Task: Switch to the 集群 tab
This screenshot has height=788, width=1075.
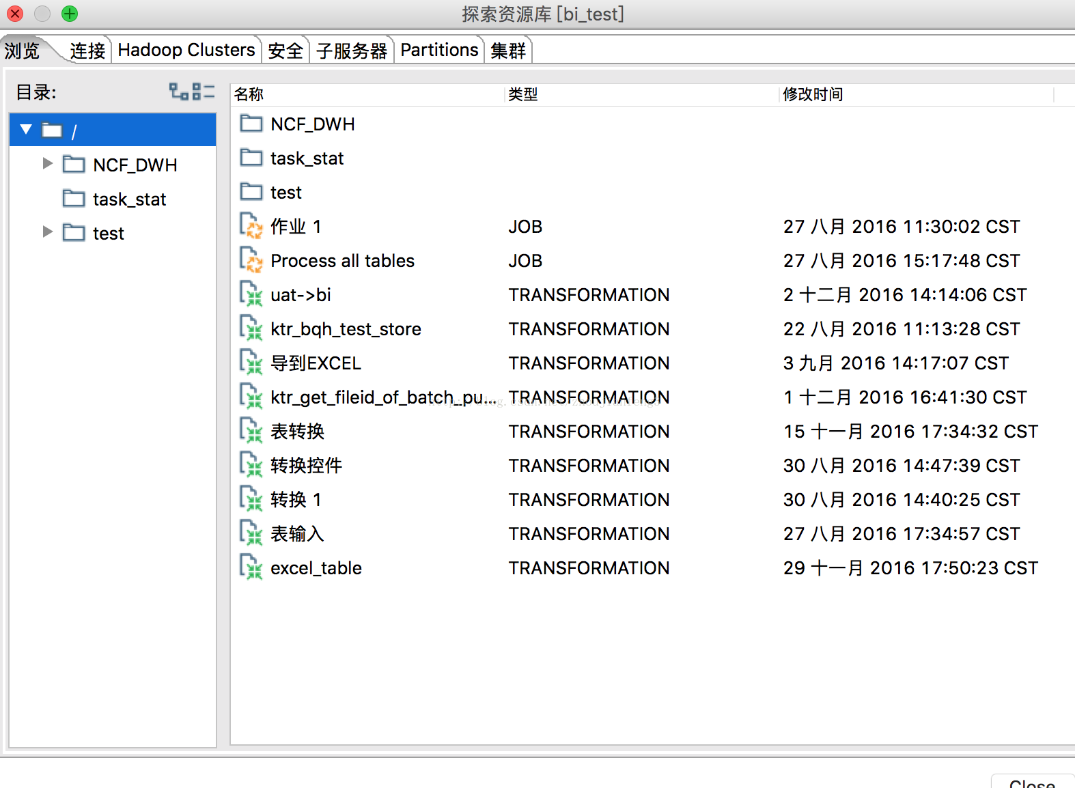Action: click(x=508, y=51)
